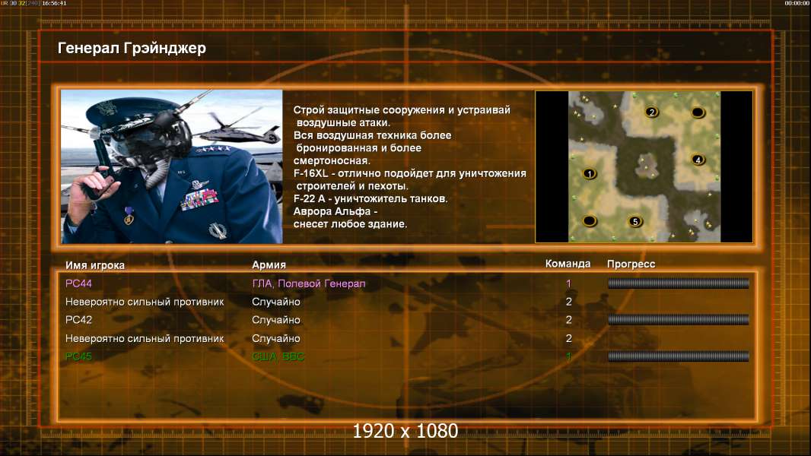Click line 'F-22 A - уничтожитель танков.'
The image size is (811, 456).
point(371,199)
